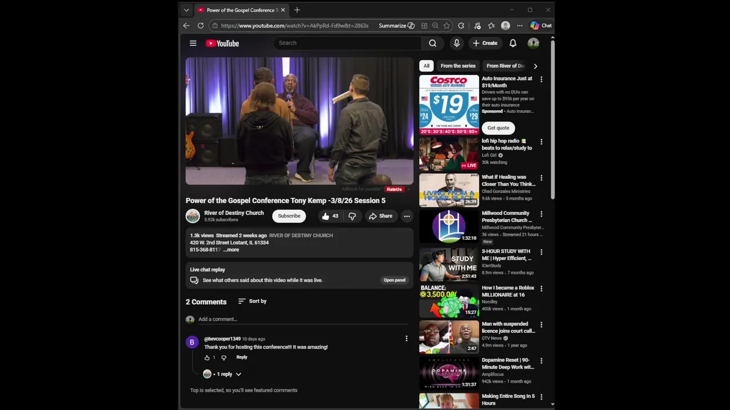
Task: Dislike the @bevcooper1349 comment
Action: pos(224,358)
